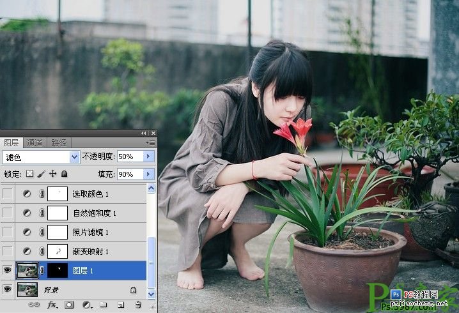Show the 自然饱和度 1 layer
The image size is (459, 313).
click(x=7, y=213)
